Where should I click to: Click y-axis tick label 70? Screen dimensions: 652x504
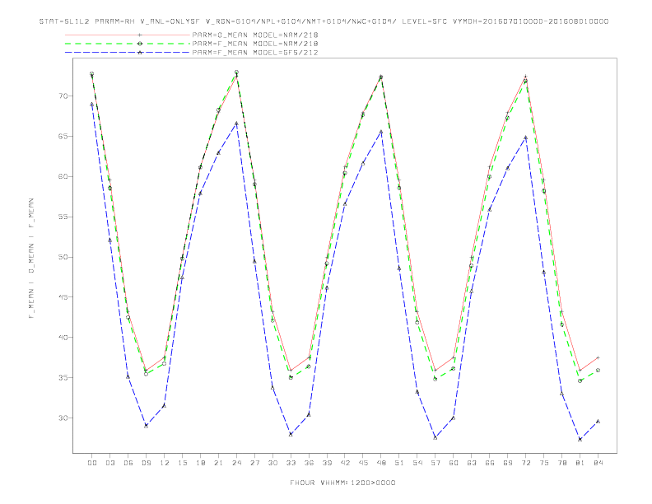[x=63, y=96]
